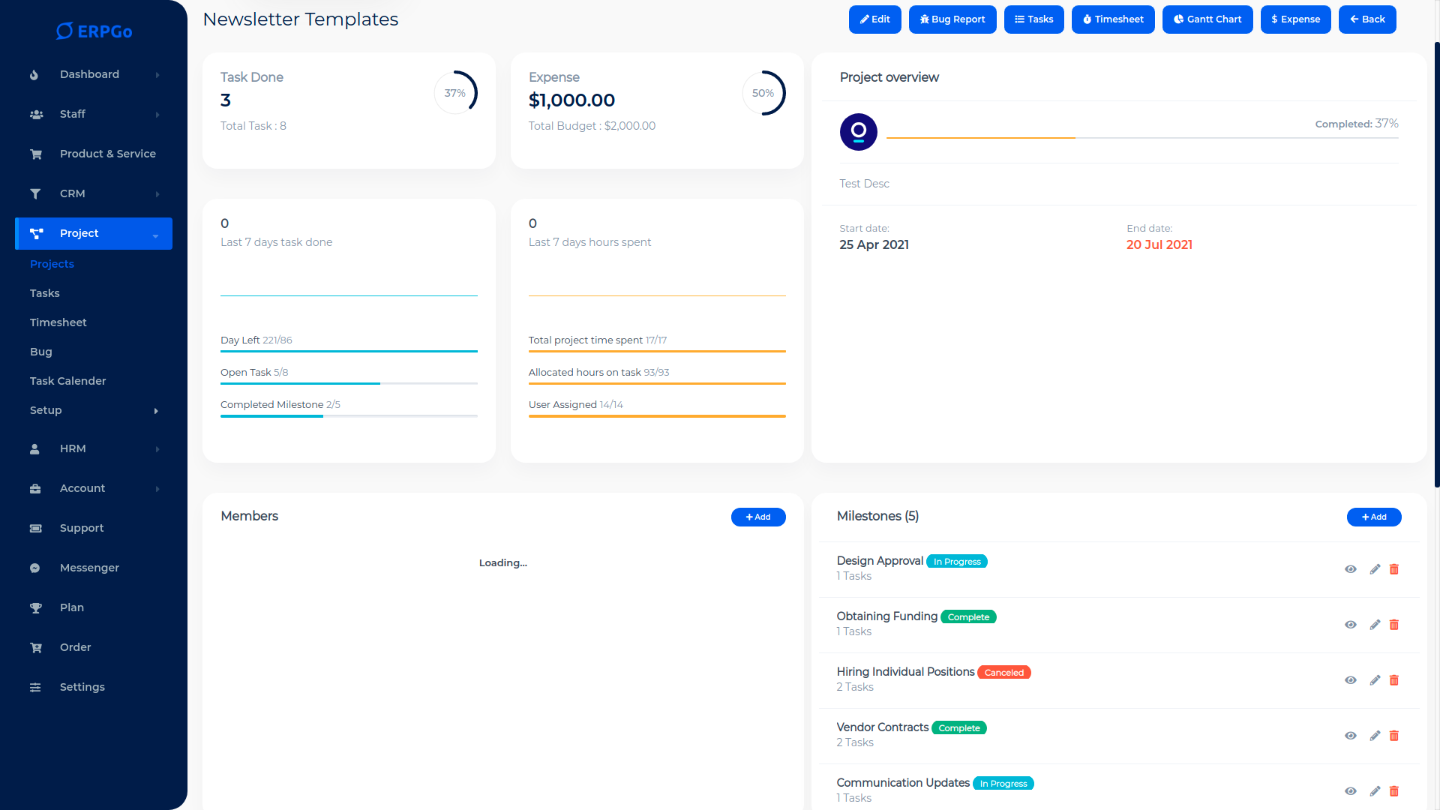Expand the Dashboard sidebar submenu

click(157, 75)
